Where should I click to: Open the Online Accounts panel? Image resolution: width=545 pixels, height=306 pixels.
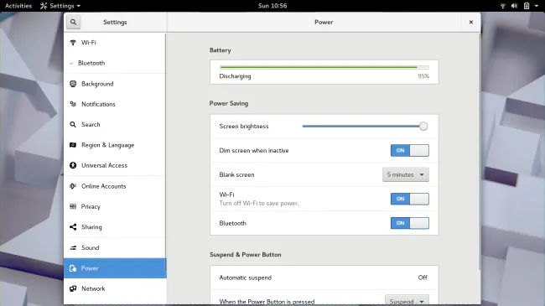point(115,186)
